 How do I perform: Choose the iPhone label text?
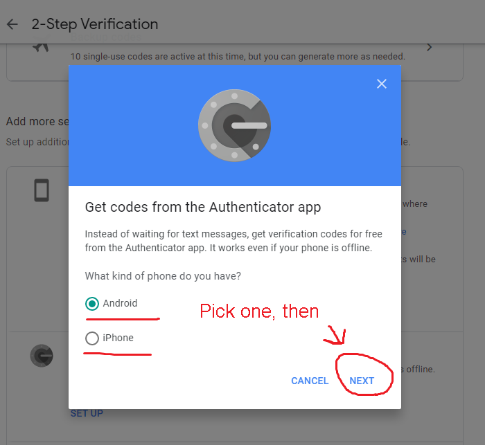click(x=118, y=338)
